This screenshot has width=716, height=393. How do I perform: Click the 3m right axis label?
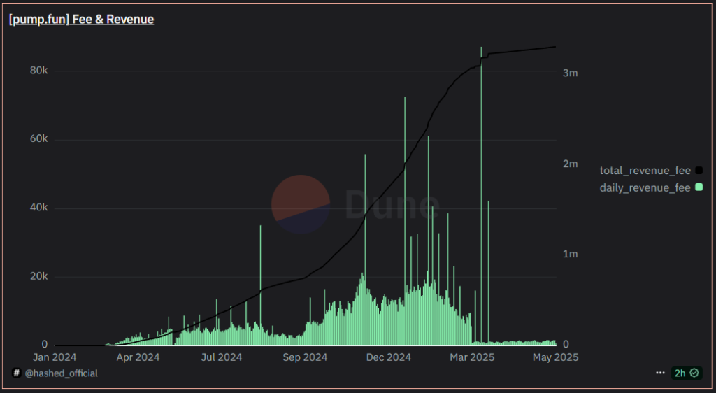click(x=571, y=73)
